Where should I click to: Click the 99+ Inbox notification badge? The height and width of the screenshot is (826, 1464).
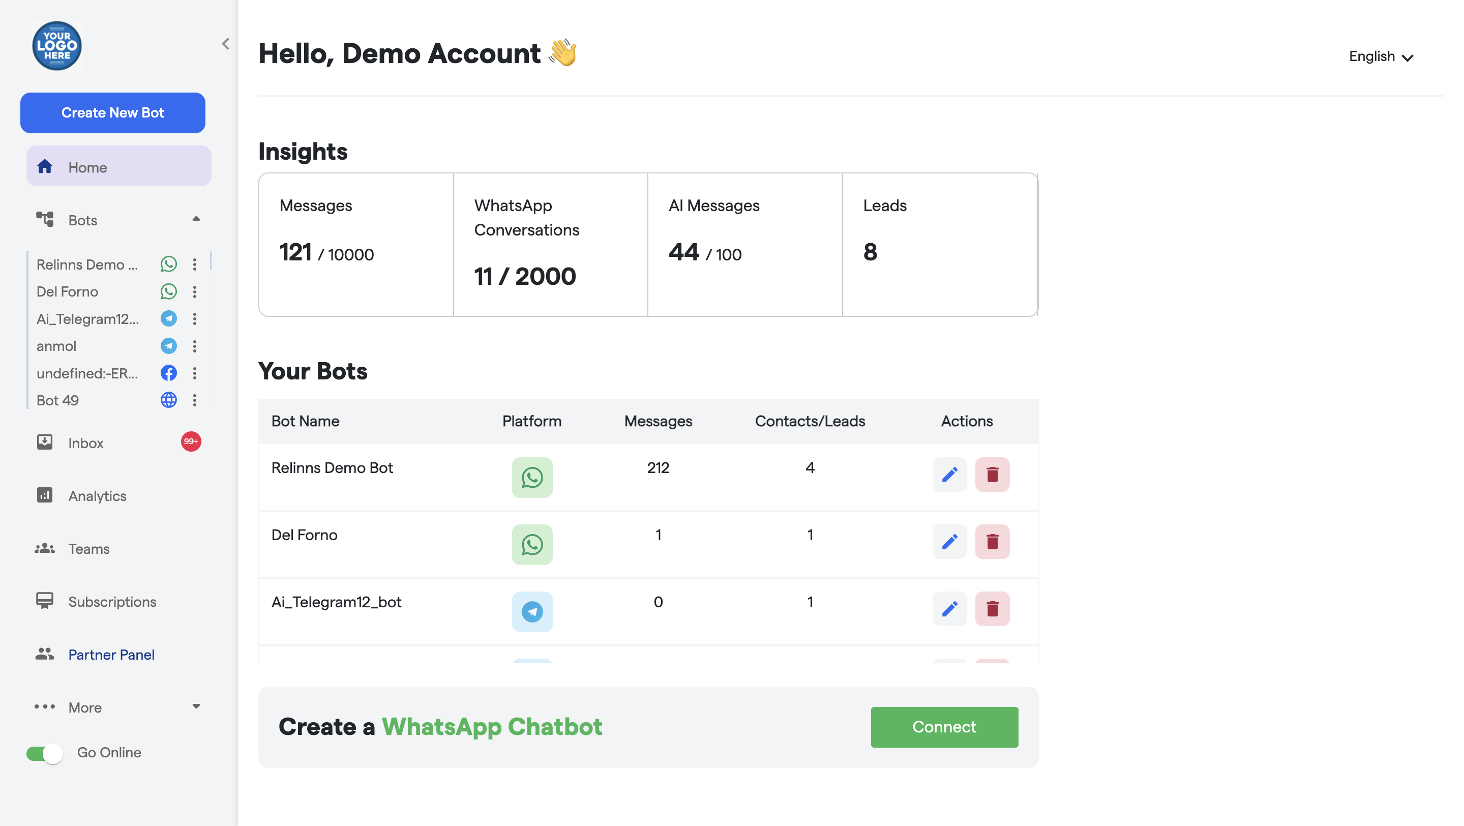point(191,441)
